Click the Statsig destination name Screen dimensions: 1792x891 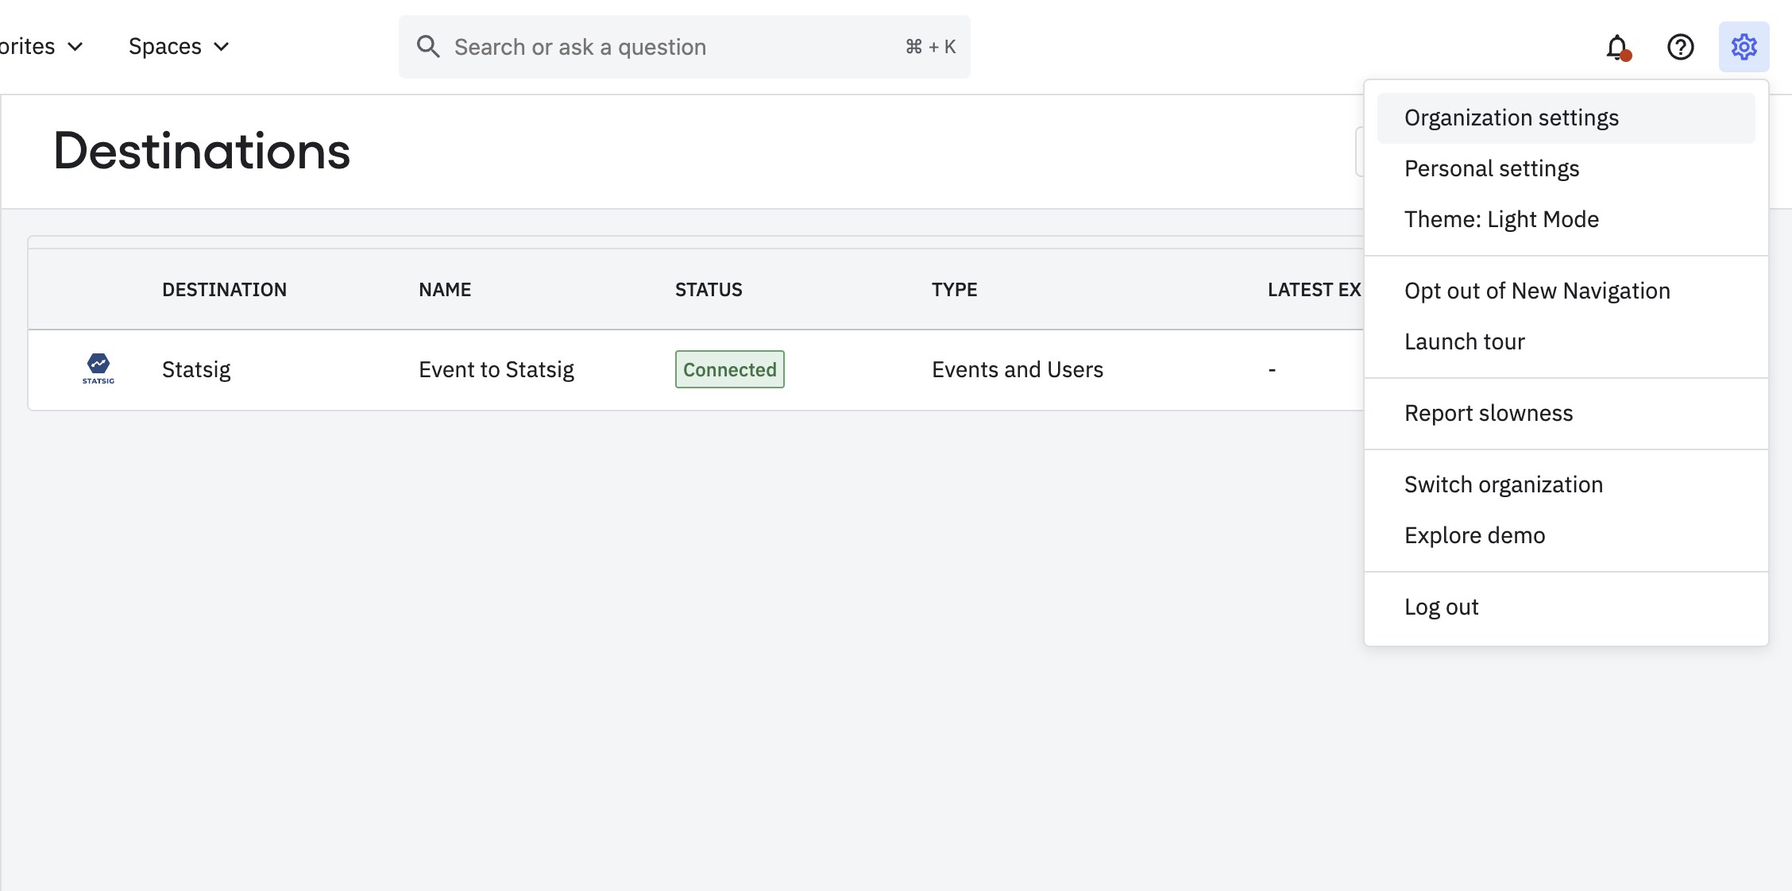196,369
